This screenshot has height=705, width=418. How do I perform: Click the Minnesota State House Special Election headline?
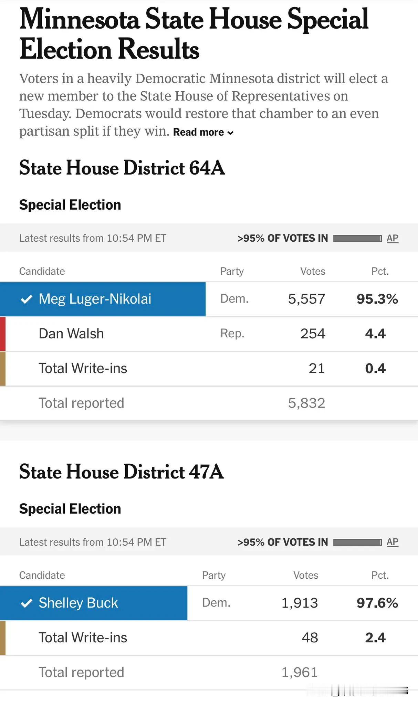click(194, 34)
